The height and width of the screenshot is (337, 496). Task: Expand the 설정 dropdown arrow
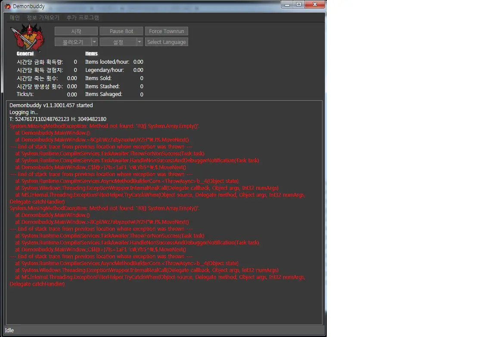pos(139,42)
